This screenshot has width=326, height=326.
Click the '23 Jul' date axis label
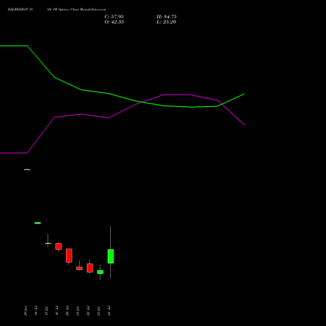point(98,310)
